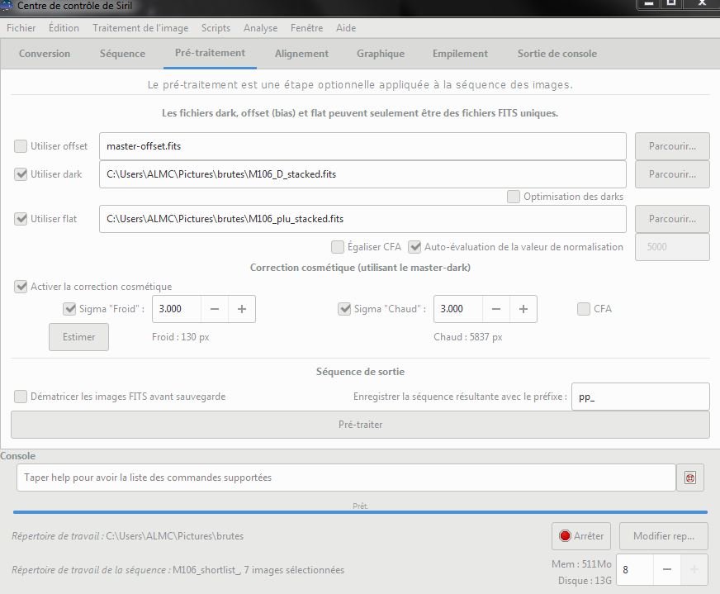Open the Analyse menu

coord(260,28)
